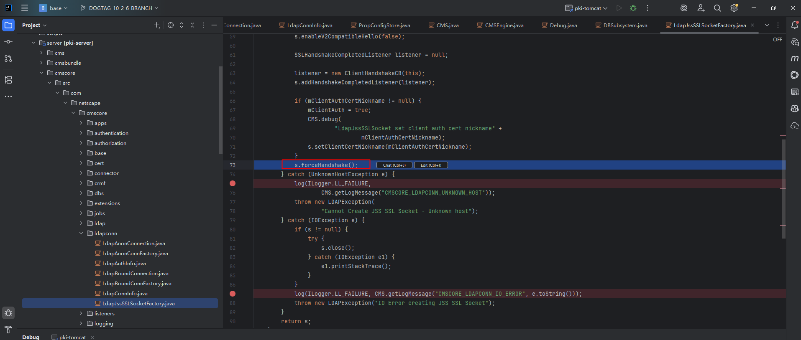The image size is (801, 340).
Task: Click the Select Opened File target icon
Action: pos(171,25)
